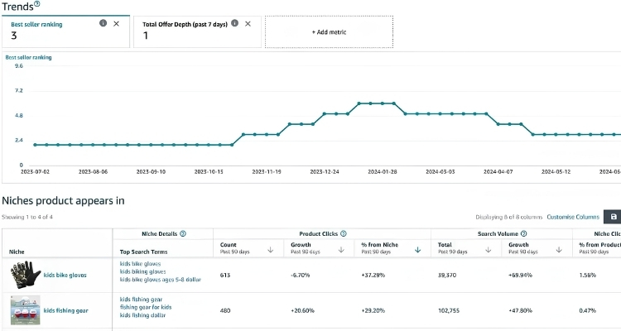This screenshot has width=621, height=331.
Task: Click the search volume total 39,370
Action: pyautogui.click(x=447, y=276)
